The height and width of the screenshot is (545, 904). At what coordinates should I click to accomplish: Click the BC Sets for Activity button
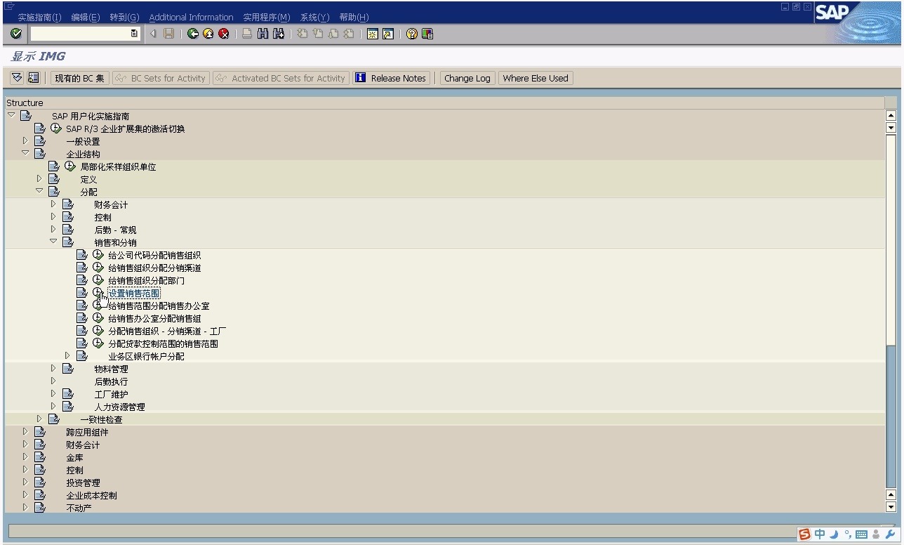click(161, 78)
